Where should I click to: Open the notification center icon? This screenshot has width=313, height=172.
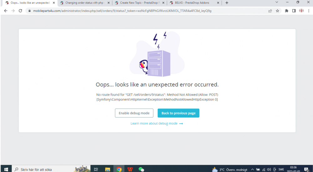tap(307, 170)
